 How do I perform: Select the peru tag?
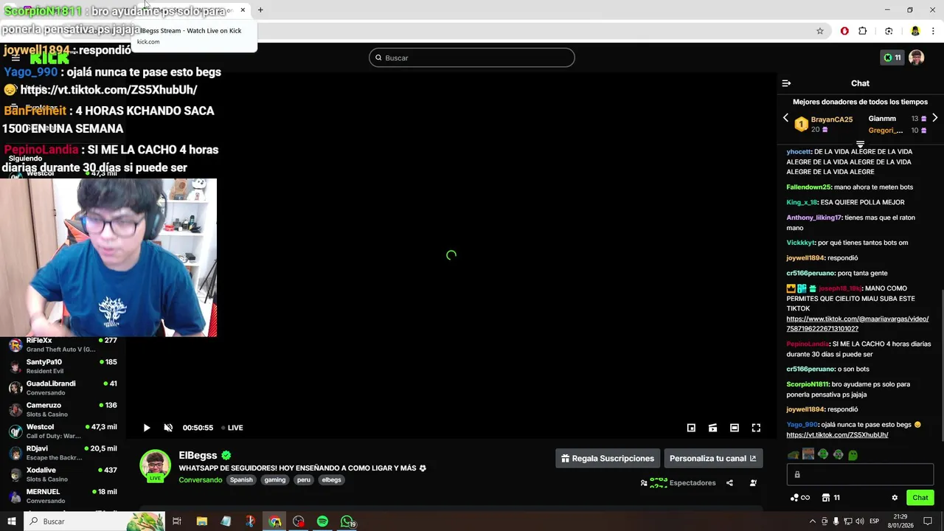point(304,480)
